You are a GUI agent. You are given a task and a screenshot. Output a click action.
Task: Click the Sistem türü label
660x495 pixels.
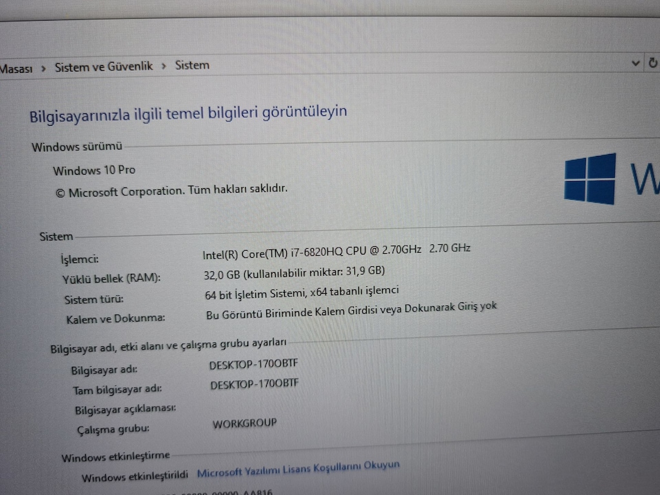tap(94, 299)
